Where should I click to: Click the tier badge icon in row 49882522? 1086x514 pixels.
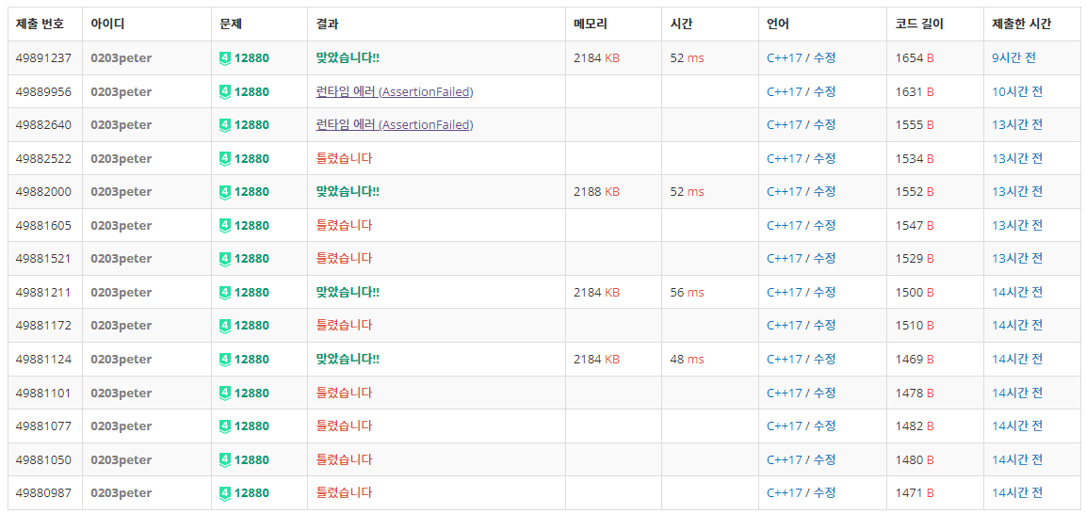(x=224, y=158)
